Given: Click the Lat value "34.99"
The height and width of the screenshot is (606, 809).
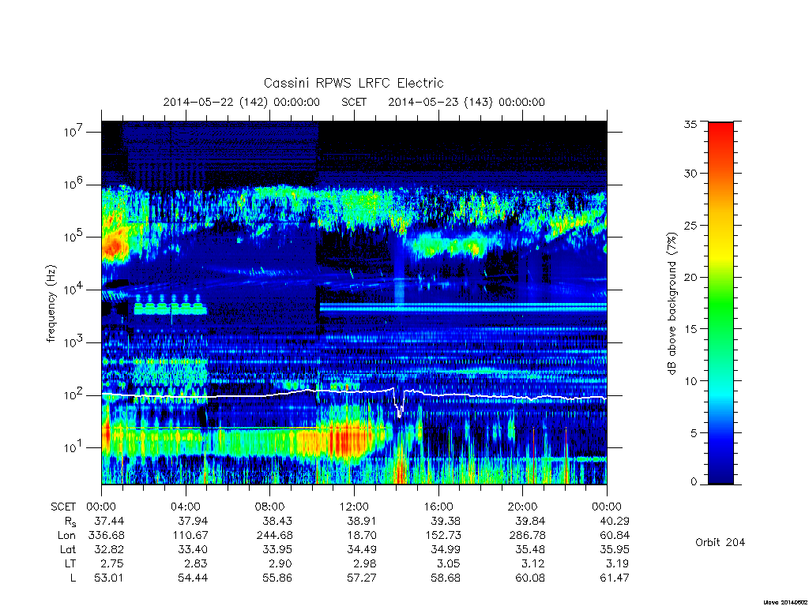Looking at the screenshot, I should [446, 549].
